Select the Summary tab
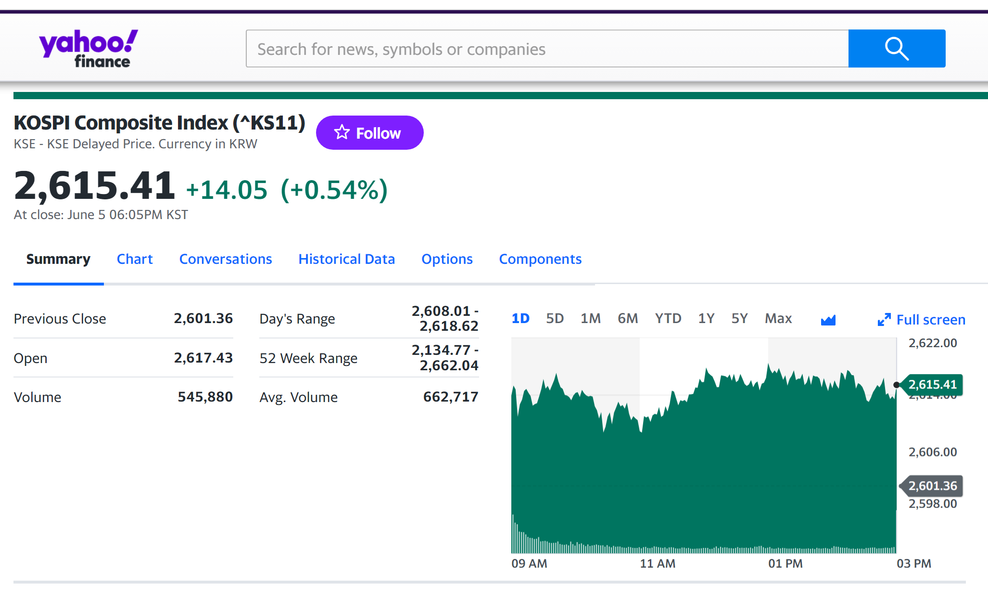 pyautogui.click(x=58, y=259)
